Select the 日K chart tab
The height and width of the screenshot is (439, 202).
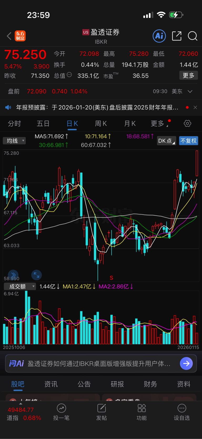point(72,123)
